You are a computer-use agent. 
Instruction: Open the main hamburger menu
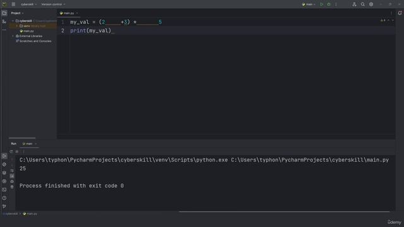tap(13, 4)
